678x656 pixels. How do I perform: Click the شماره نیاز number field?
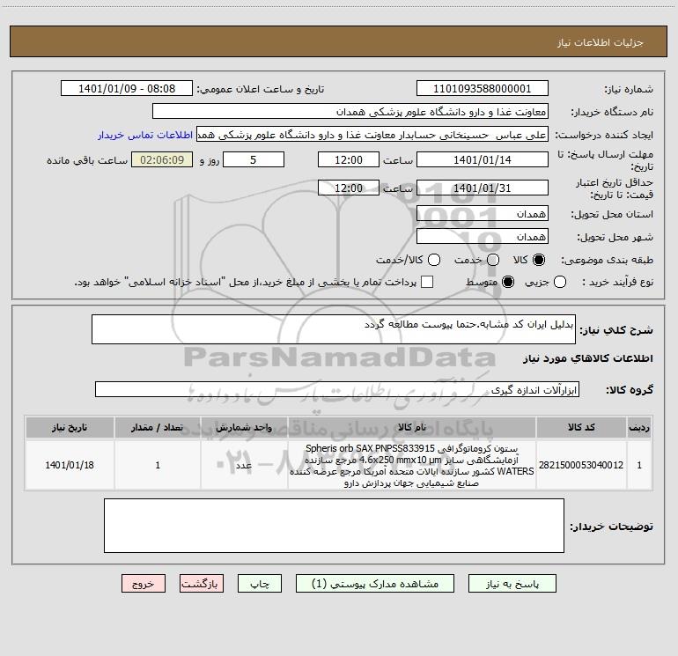click(x=483, y=89)
